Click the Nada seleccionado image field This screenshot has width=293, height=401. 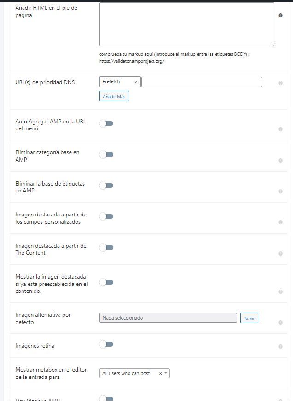[x=168, y=318]
